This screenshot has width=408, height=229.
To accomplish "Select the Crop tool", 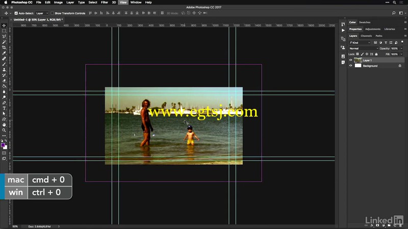I will pos(4,47).
